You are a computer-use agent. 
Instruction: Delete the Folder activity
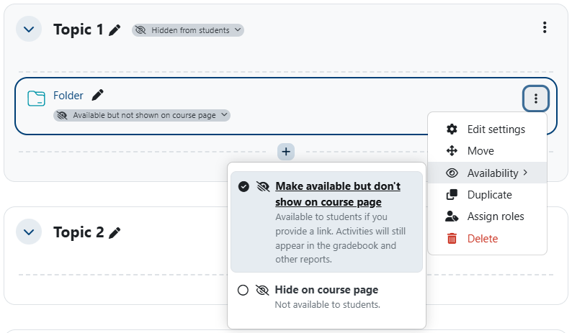point(488,238)
